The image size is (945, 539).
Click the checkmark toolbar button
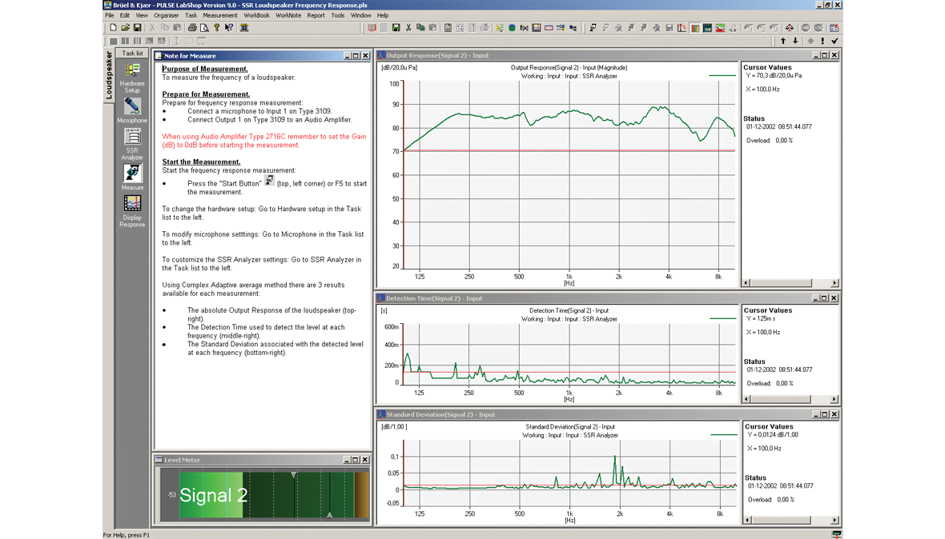tap(834, 41)
